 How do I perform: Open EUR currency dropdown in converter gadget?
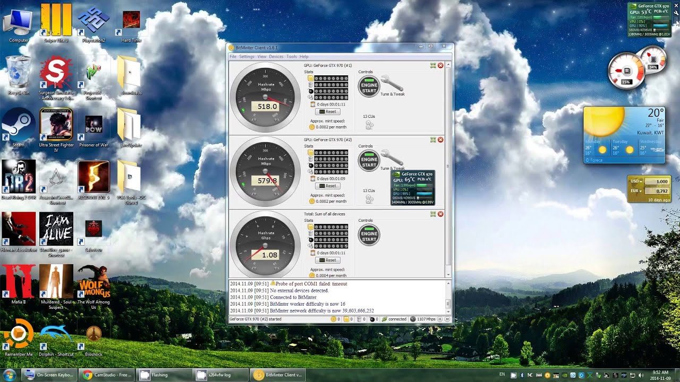tap(636, 191)
